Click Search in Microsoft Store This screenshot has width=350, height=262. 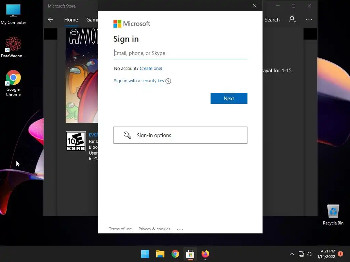pos(272,19)
